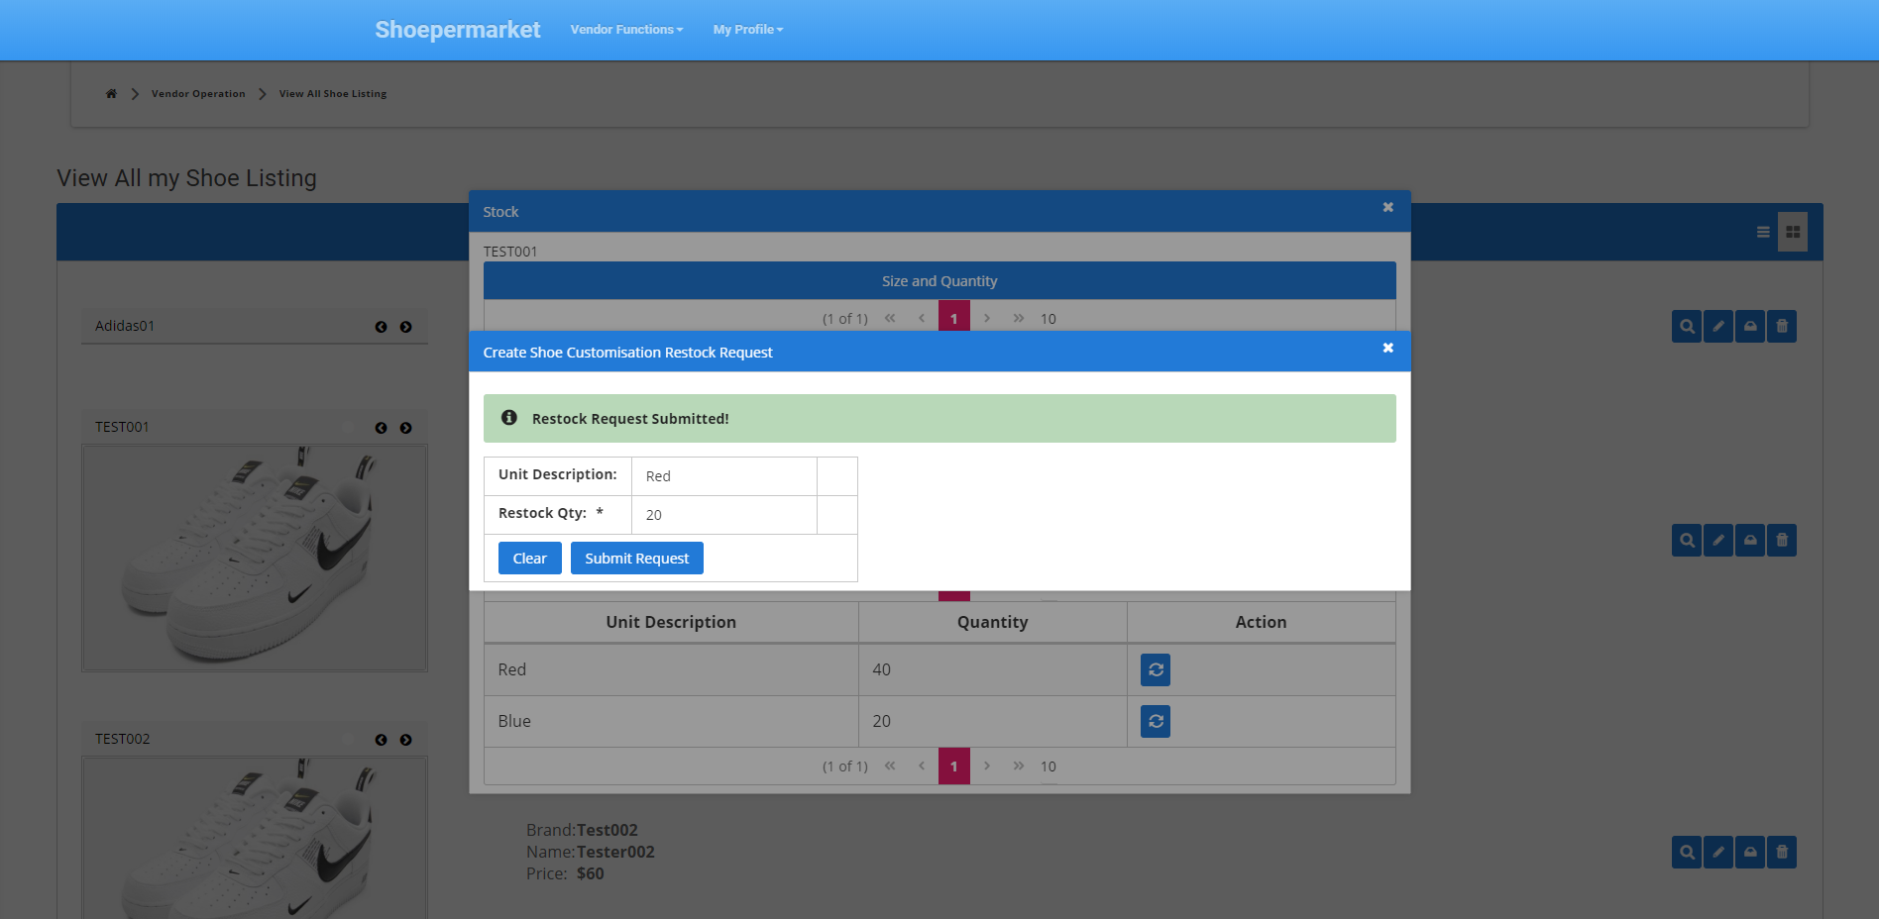Click Size and Quantity header bar
Viewport: 1879px width, 919px height.
click(939, 281)
